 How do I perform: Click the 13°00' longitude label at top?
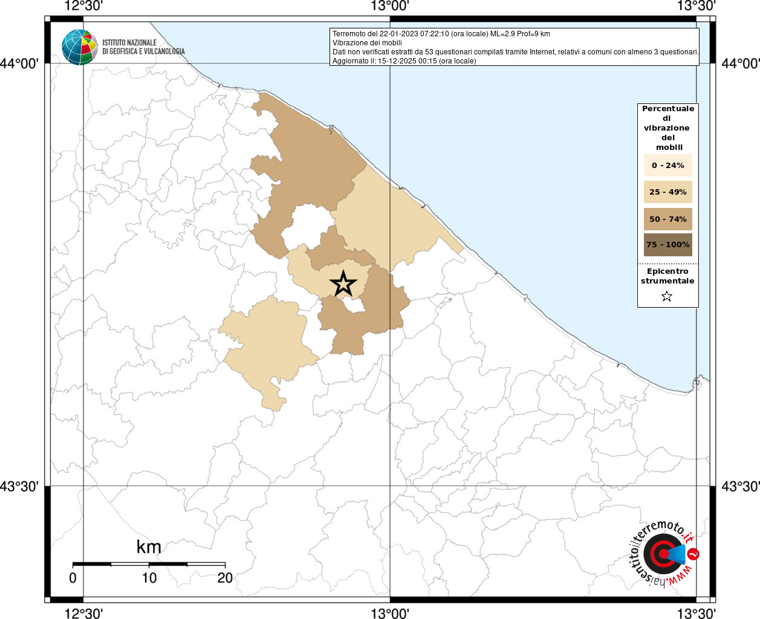point(390,6)
